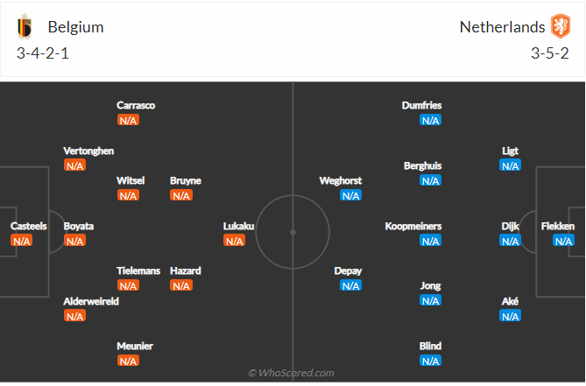Click the player name Vertonghen
This screenshot has width=586, height=386.
coord(88,151)
